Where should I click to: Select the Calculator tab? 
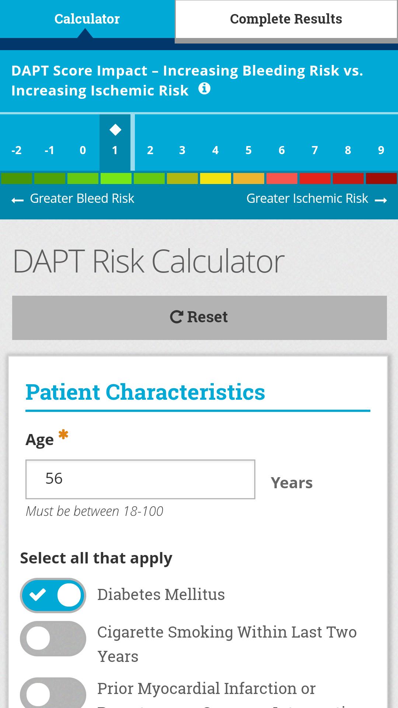click(87, 19)
